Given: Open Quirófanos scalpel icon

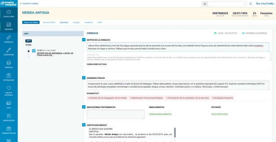Looking at the screenshot, I should pyautogui.click(x=9, y=50).
